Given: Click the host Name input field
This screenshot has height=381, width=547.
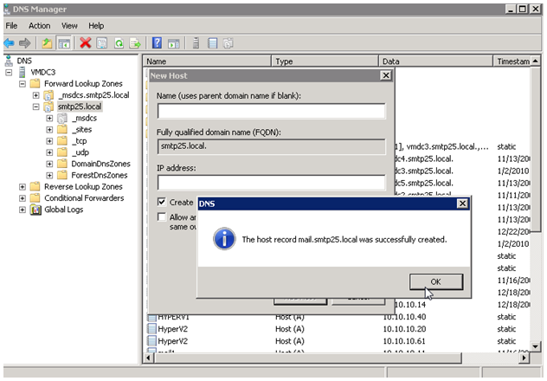Looking at the screenshot, I should click(x=272, y=111).
